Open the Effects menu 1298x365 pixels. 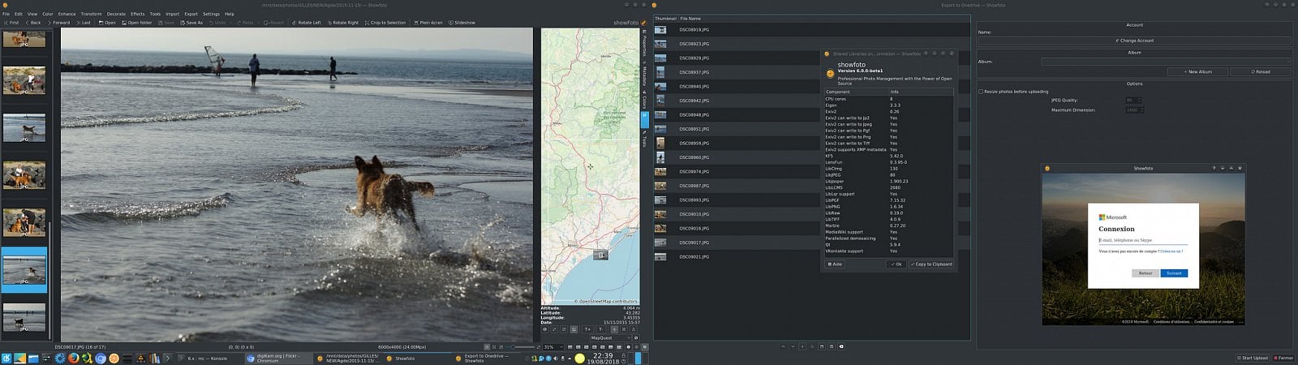(138, 14)
